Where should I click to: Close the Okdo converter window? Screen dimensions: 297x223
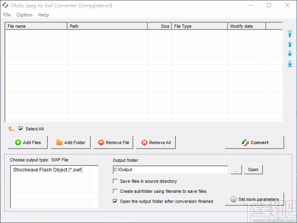pos(287,5)
